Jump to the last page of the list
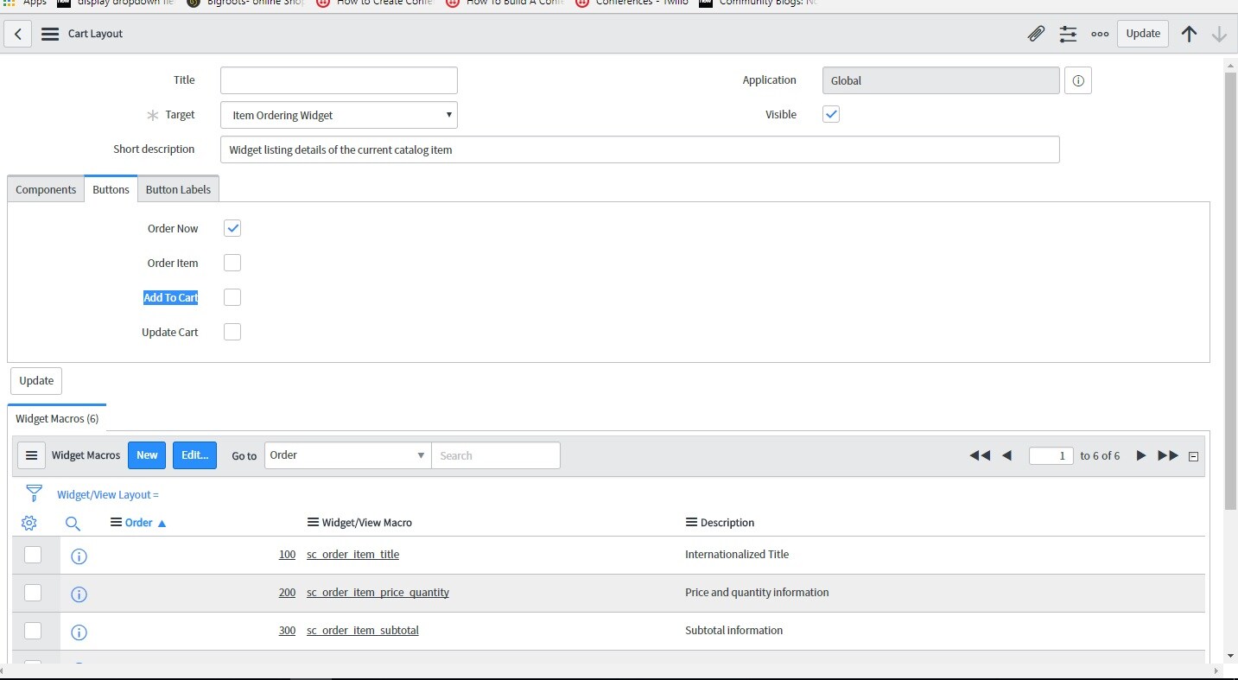This screenshot has width=1238, height=680. click(1168, 455)
